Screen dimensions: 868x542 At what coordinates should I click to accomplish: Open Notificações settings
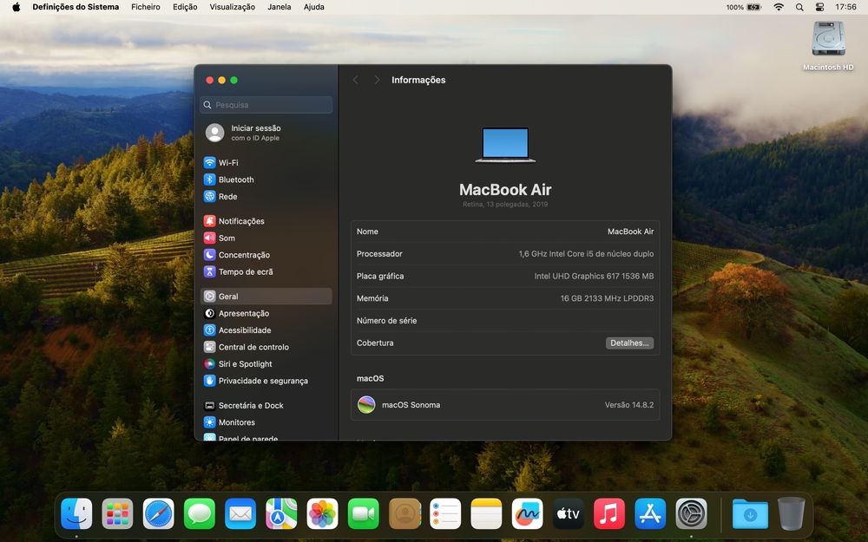pyautogui.click(x=266, y=221)
